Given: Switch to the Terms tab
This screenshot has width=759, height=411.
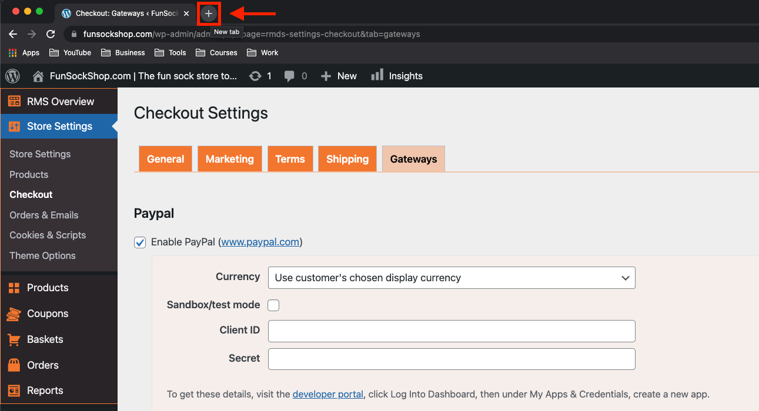Looking at the screenshot, I should (290, 159).
